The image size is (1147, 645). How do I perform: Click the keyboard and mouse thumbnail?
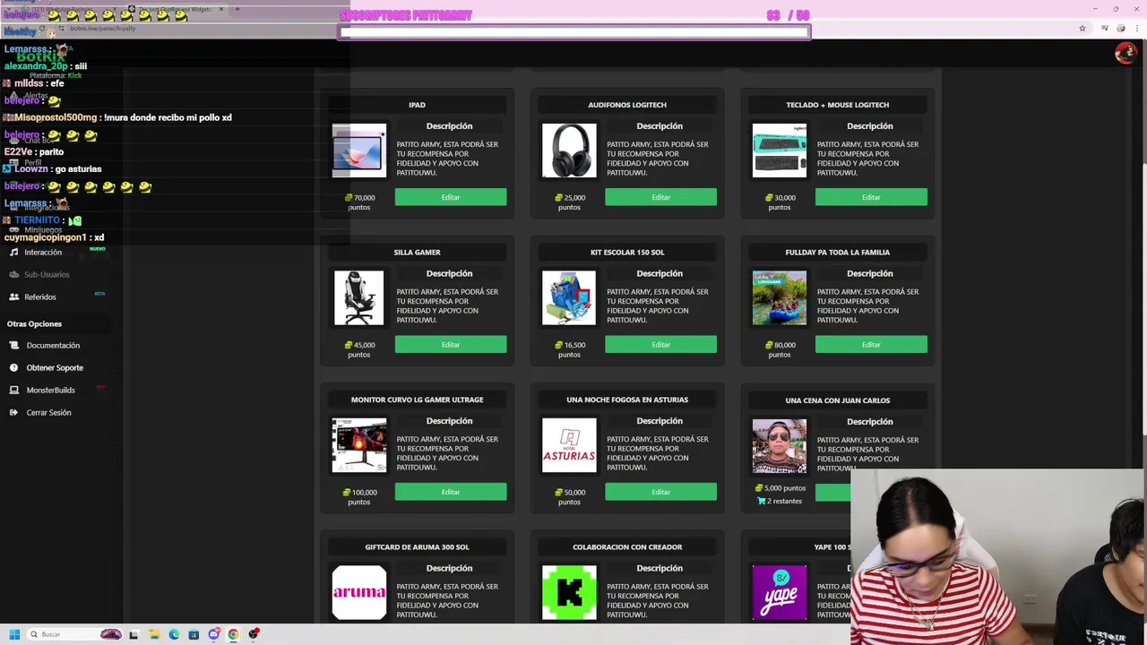click(x=780, y=150)
